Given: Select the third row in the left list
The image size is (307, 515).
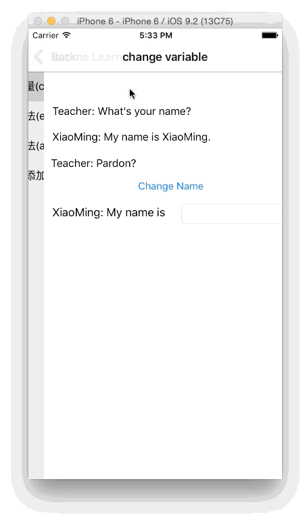Looking at the screenshot, I should tap(36, 145).
